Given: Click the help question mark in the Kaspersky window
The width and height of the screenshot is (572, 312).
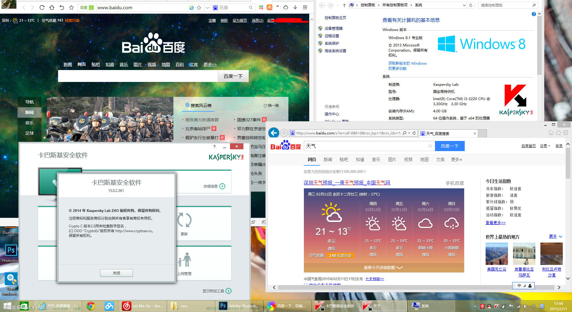Looking at the screenshot, I should (x=214, y=147).
